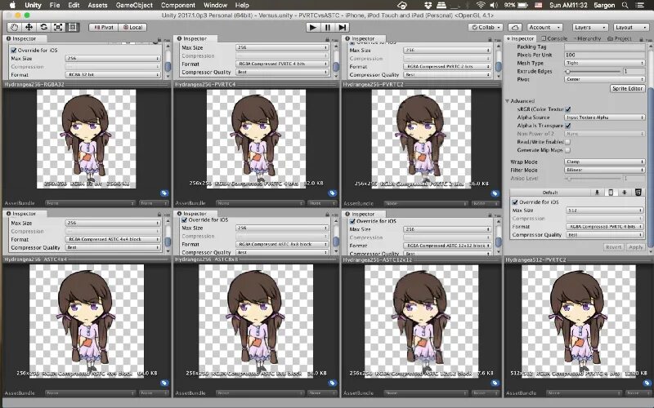This screenshot has width=654, height=408.
Task: Select the iOS phone platform tab
Action: coord(611,193)
